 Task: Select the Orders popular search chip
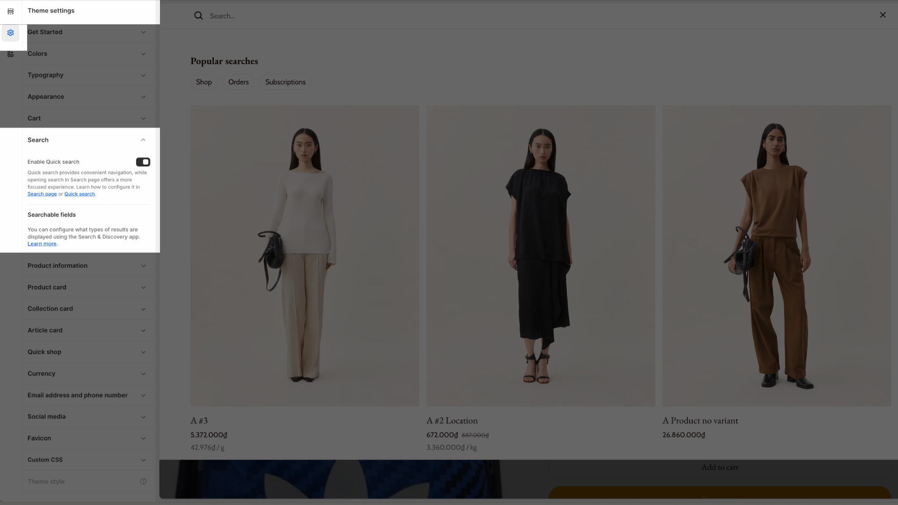[238, 82]
